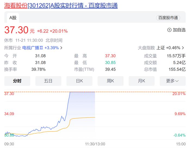This screenshot has width=190, height=148.
Task: Click the plus icon beside 加自选
Action: point(169,30)
